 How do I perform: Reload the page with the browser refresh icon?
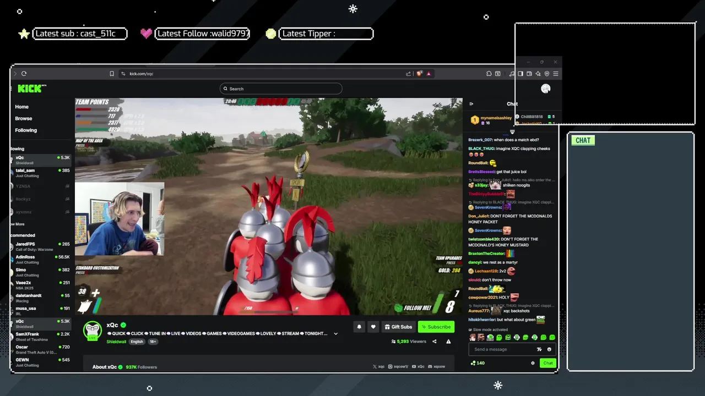pyautogui.click(x=24, y=74)
